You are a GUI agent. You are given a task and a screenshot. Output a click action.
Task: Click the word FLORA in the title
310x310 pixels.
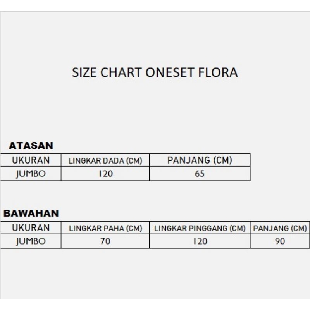tap(220, 72)
